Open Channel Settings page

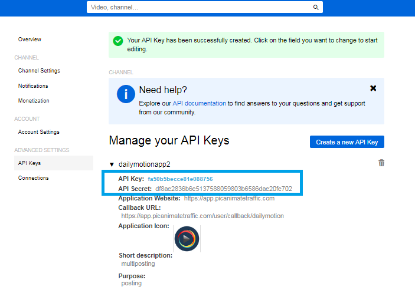point(39,71)
